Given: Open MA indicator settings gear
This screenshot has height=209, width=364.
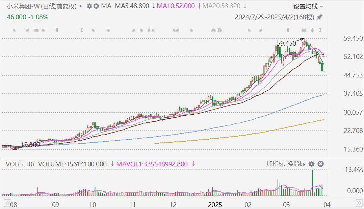Looking at the screenshot, I should pos(89,6).
